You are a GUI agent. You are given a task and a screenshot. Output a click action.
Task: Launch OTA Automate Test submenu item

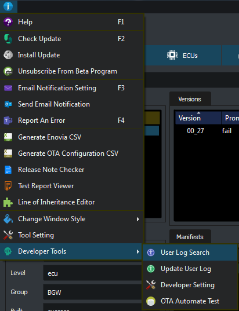190,301
